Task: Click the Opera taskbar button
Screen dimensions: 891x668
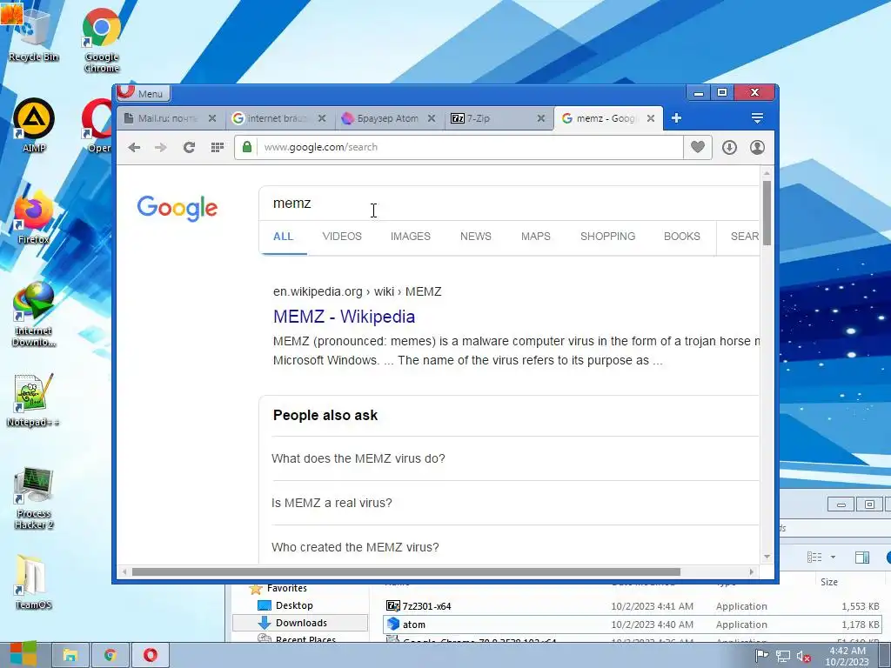Action: click(150, 655)
